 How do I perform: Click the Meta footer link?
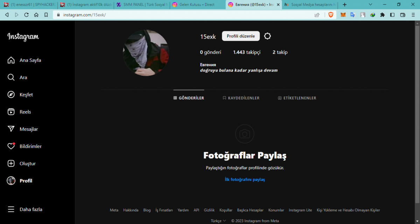pyautogui.click(x=114, y=210)
